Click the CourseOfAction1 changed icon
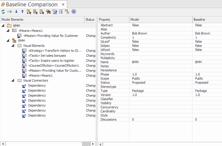 (x=24, y=66)
